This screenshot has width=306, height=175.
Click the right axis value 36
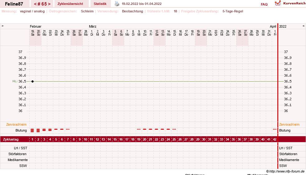[286, 111]
